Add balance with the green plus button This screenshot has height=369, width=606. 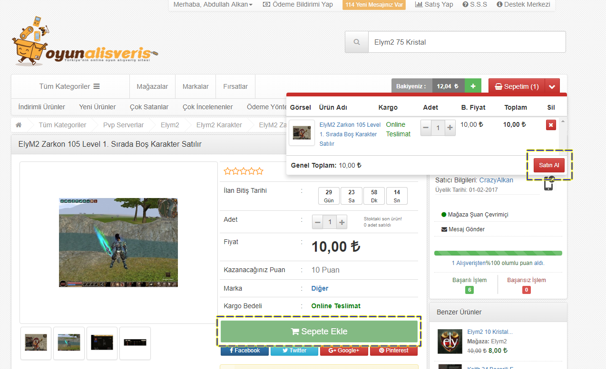(x=473, y=86)
